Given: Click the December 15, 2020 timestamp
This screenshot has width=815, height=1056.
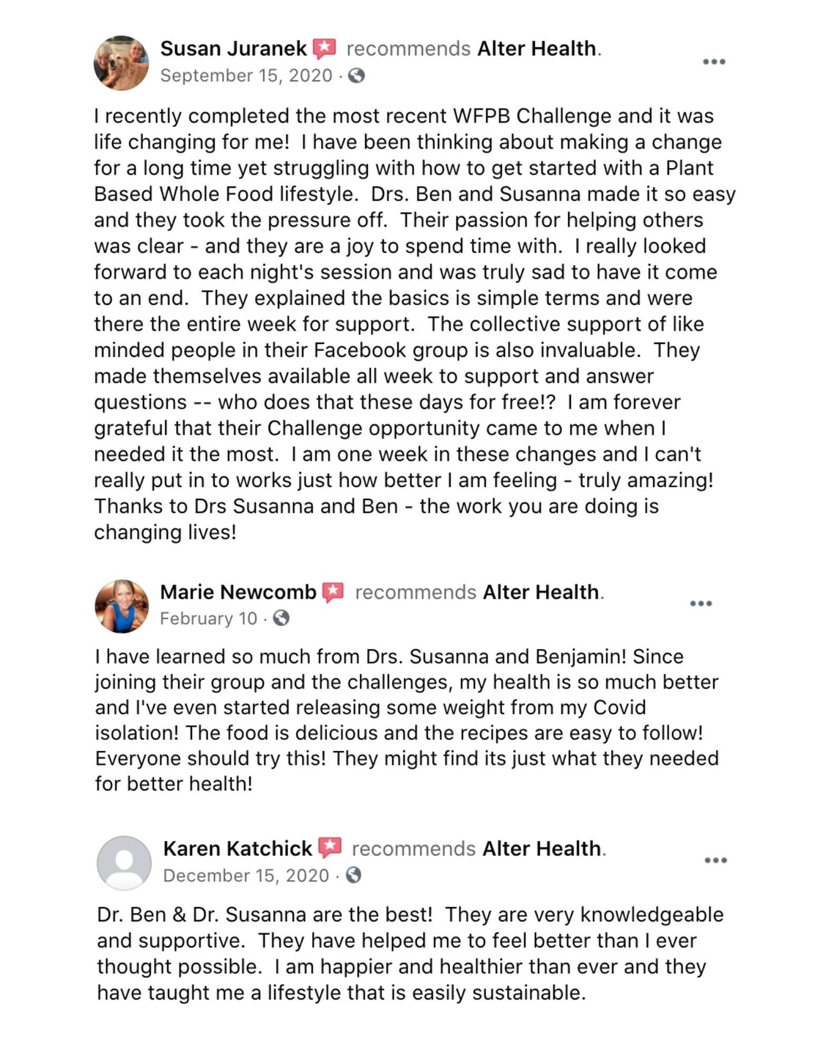Looking at the screenshot, I should point(246,876).
